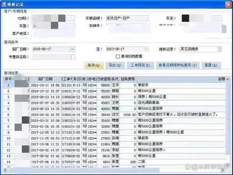This screenshot has height=175, width=233.
Task: Click the 查询(Q) search button
Action: [94, 65]
